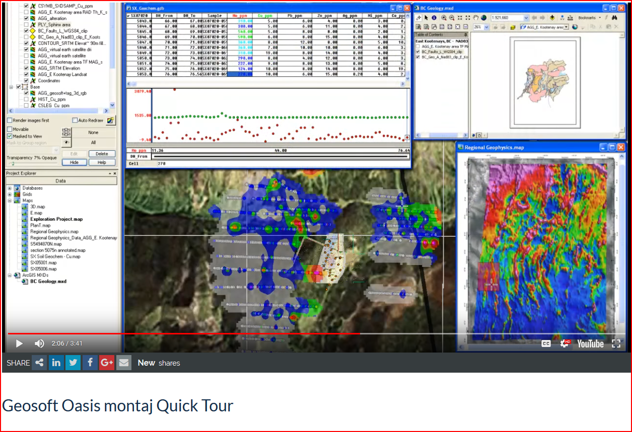632x432 pixels.
Task: Choose the Zoom In magnifier in BC Geology
Action: [444, 18]
